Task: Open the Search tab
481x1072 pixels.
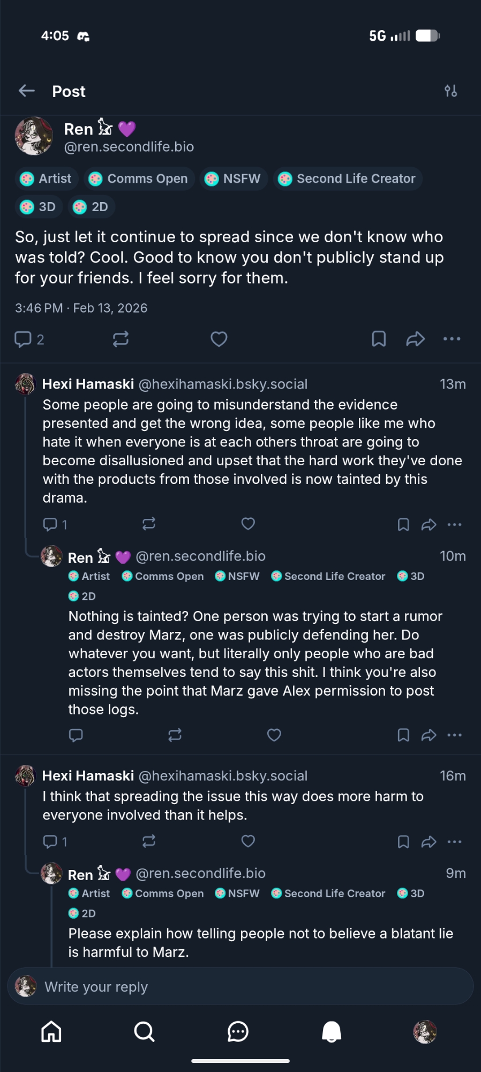Action: 144,1031
